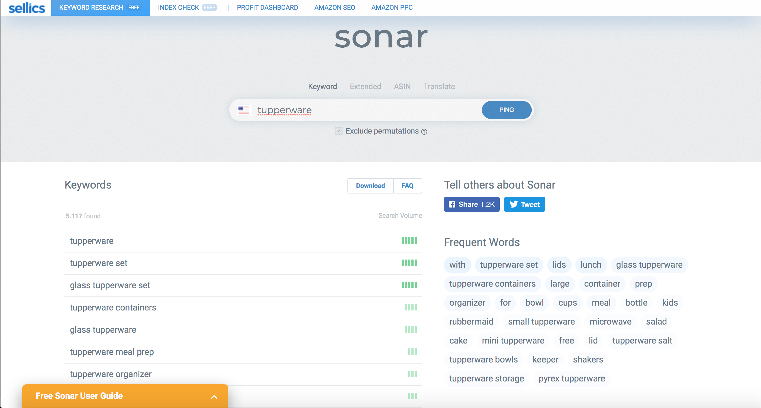Open the Index Check tab
Screen dimensions: 761x408
pyautogui.click(x=187, y=8)
